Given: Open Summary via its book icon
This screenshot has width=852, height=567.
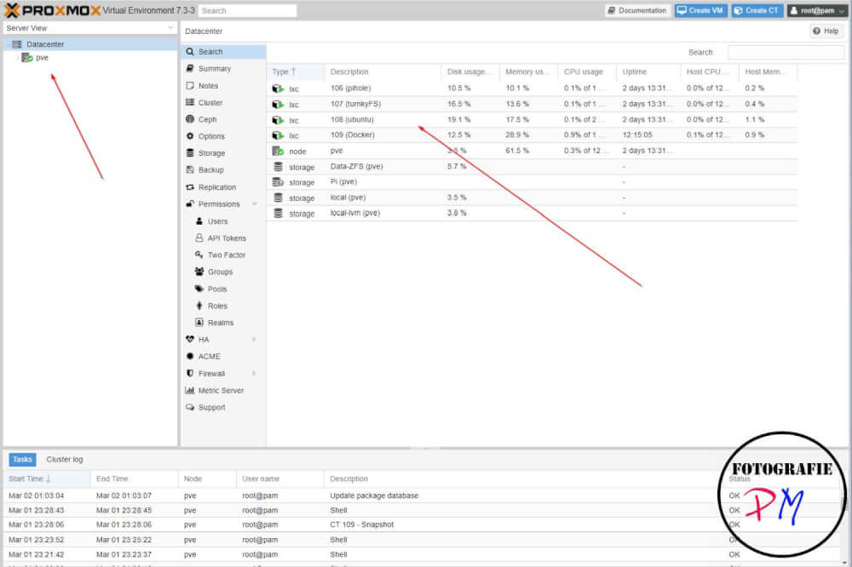Looking at the screenshot, I should 190,68.
